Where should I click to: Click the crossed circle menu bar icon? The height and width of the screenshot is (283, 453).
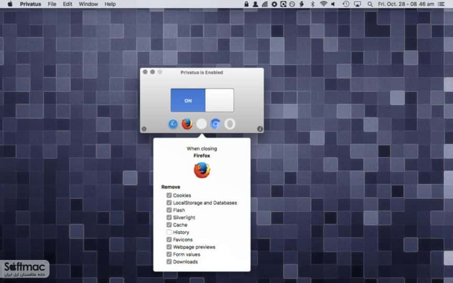coord(293,4)
